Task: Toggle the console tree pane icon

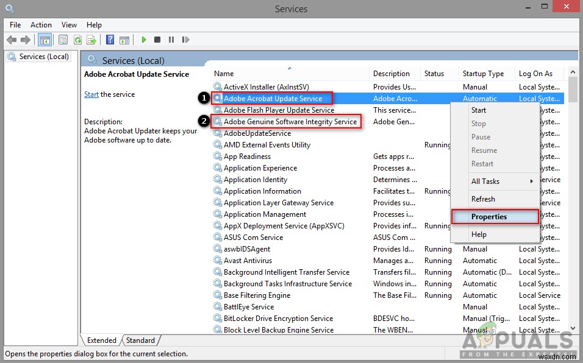Action: [x=45, y=40]
